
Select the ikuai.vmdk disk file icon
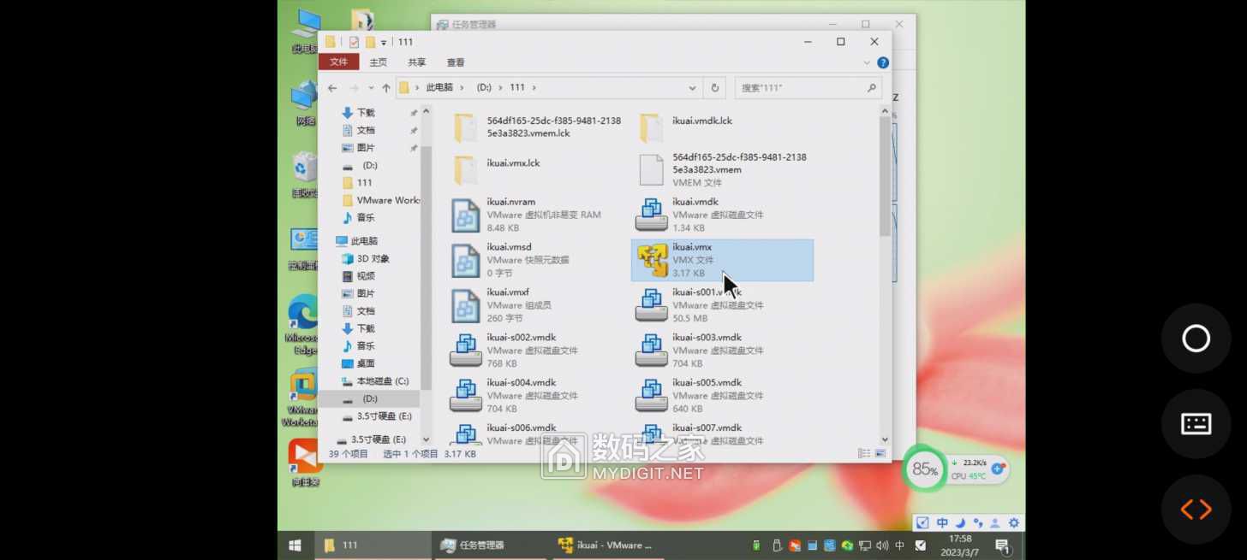pyautogui.click(x=652, y=215)
